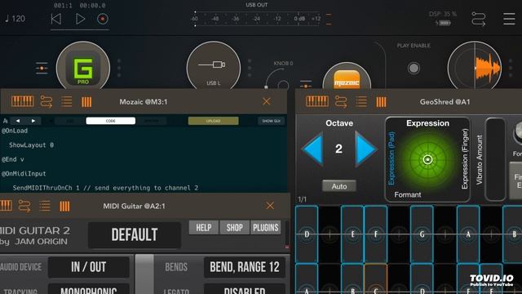Close the Mozaic window
This screenshot has height=294, width=522.
(267, 101)
